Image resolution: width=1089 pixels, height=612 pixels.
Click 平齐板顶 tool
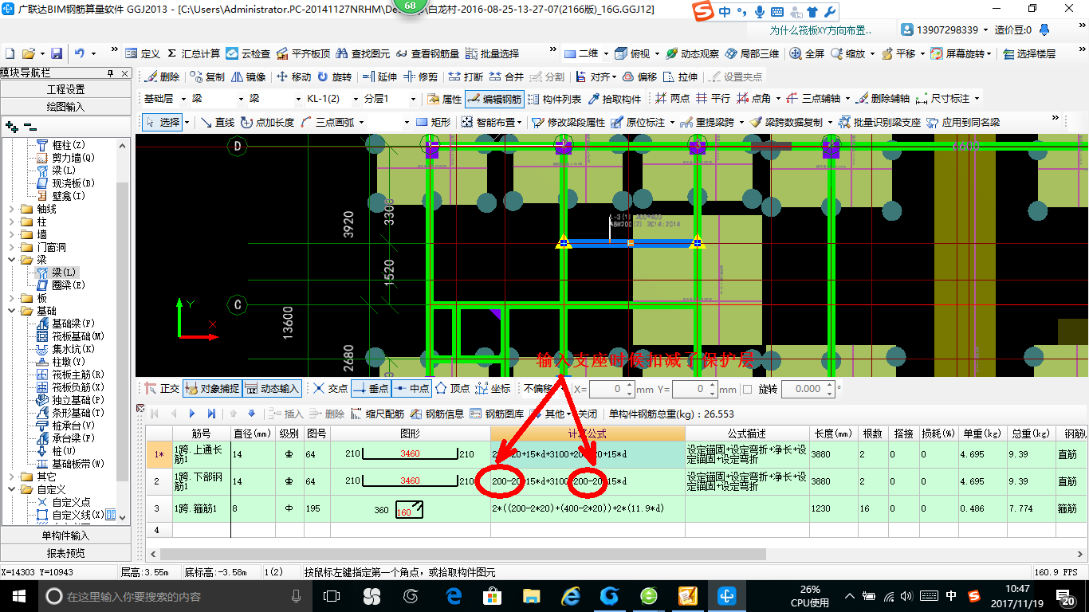[x=303, y=53]
